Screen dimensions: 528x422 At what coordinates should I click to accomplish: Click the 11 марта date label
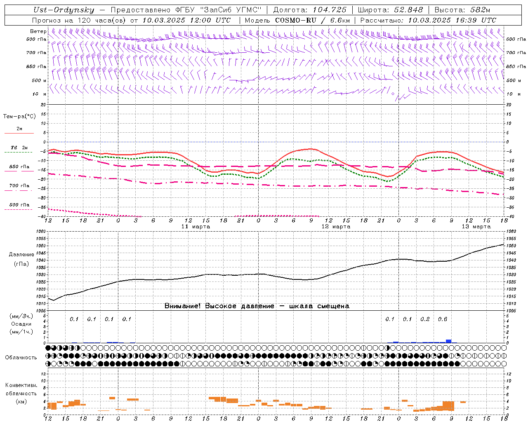click(196, 227)
